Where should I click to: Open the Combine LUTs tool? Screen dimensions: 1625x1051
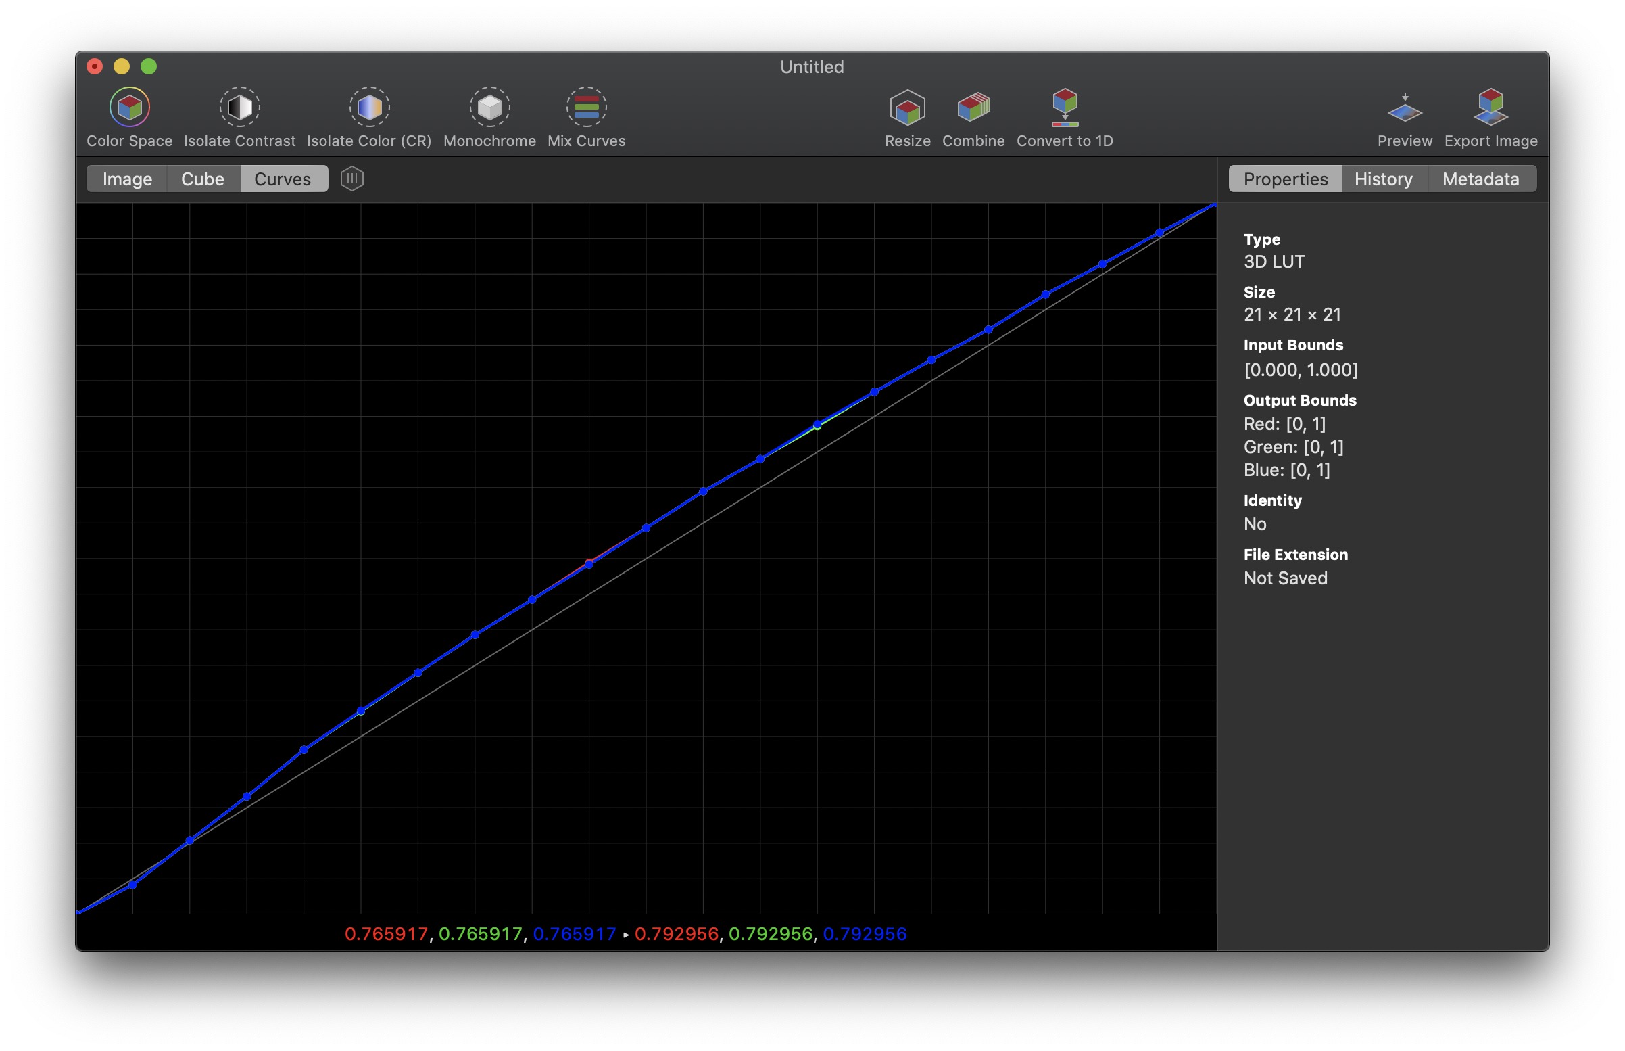pyautogui.click(x=973, y=118)
